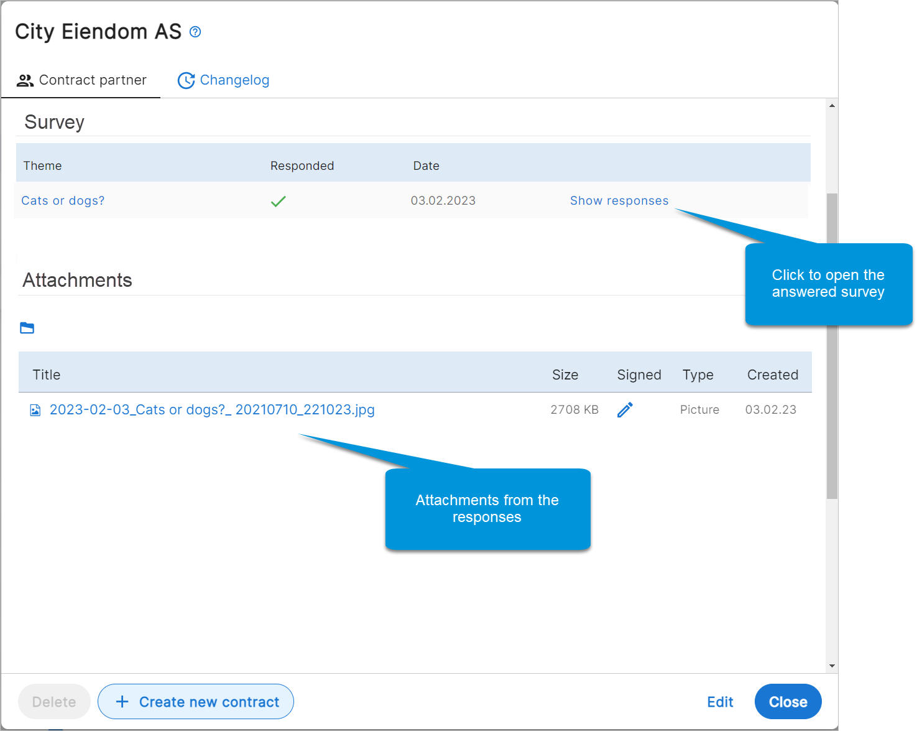Click the disabled Delete button
The width and height of the screenshot is (917, 731).
tap(54, 702)
